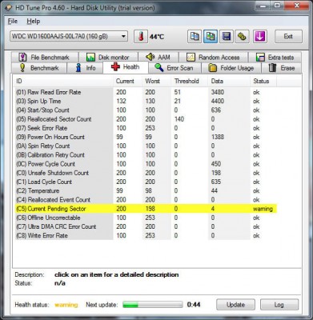This screenshot has height=320, width=313.
Task: Select the Current Pending Sector warning row
Action: click(x=146, y=209)
